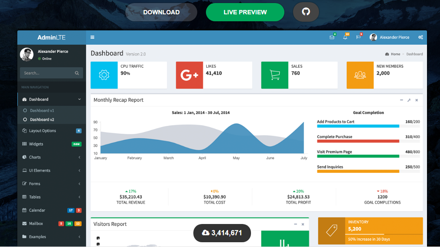
Task: Collapse the Dashboard menu chevron
Action: pos(79,99)
